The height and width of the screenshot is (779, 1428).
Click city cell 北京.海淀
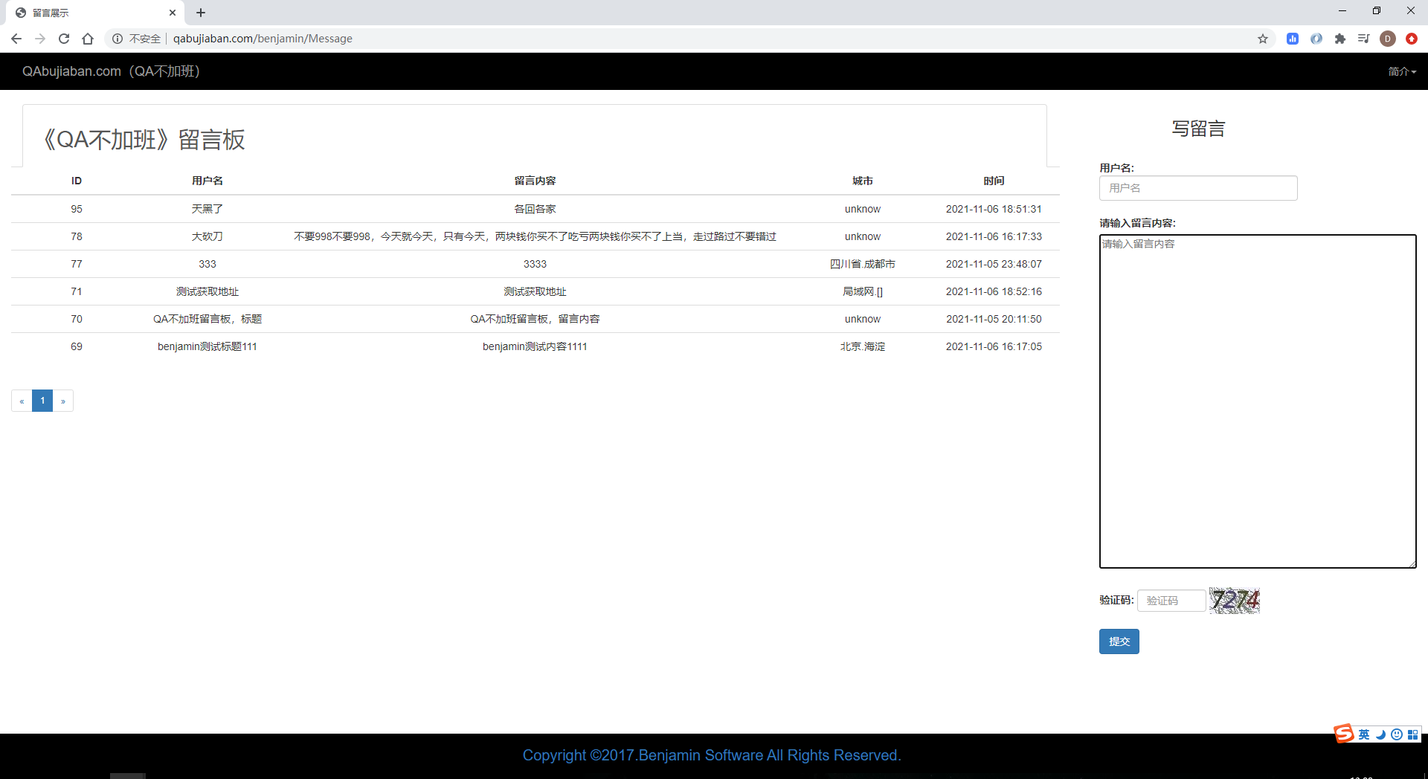pos(863,346)
